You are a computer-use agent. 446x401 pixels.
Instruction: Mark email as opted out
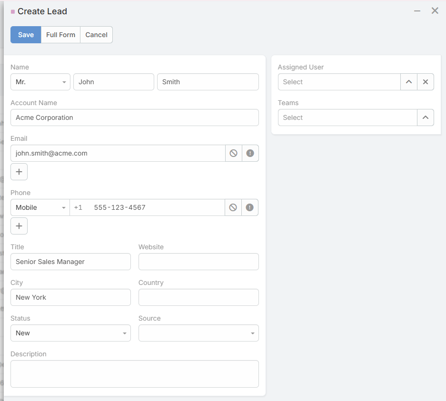point(234,153)
